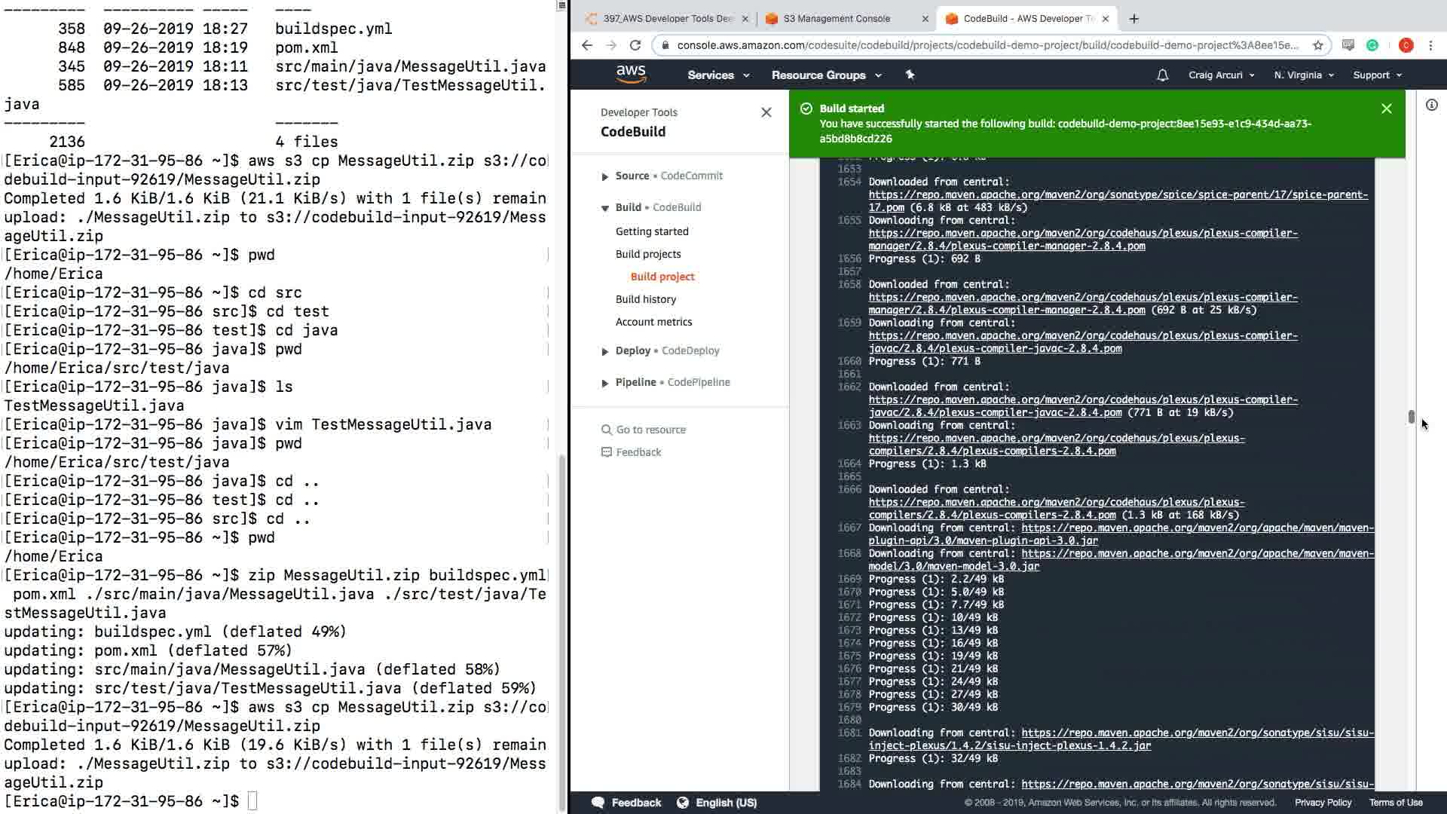Open the Getting started sidebar link
1447x814 pixels.
click(651, 231)
